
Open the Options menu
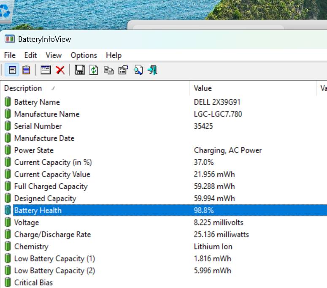tap(84, 55)
